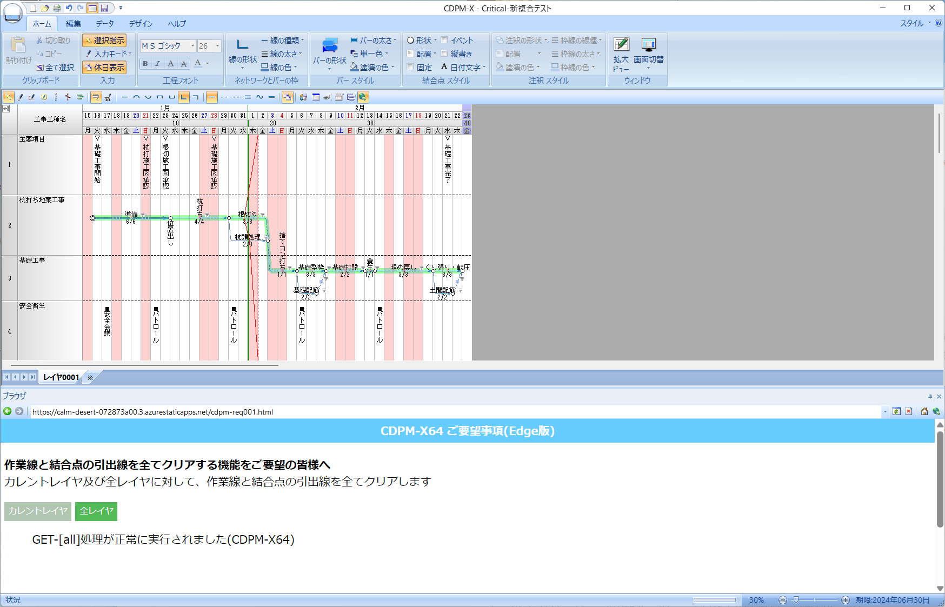This screenshot has height=607, width=945.
Task: Select the 全て選択 icon
Action: click(55, 67)
